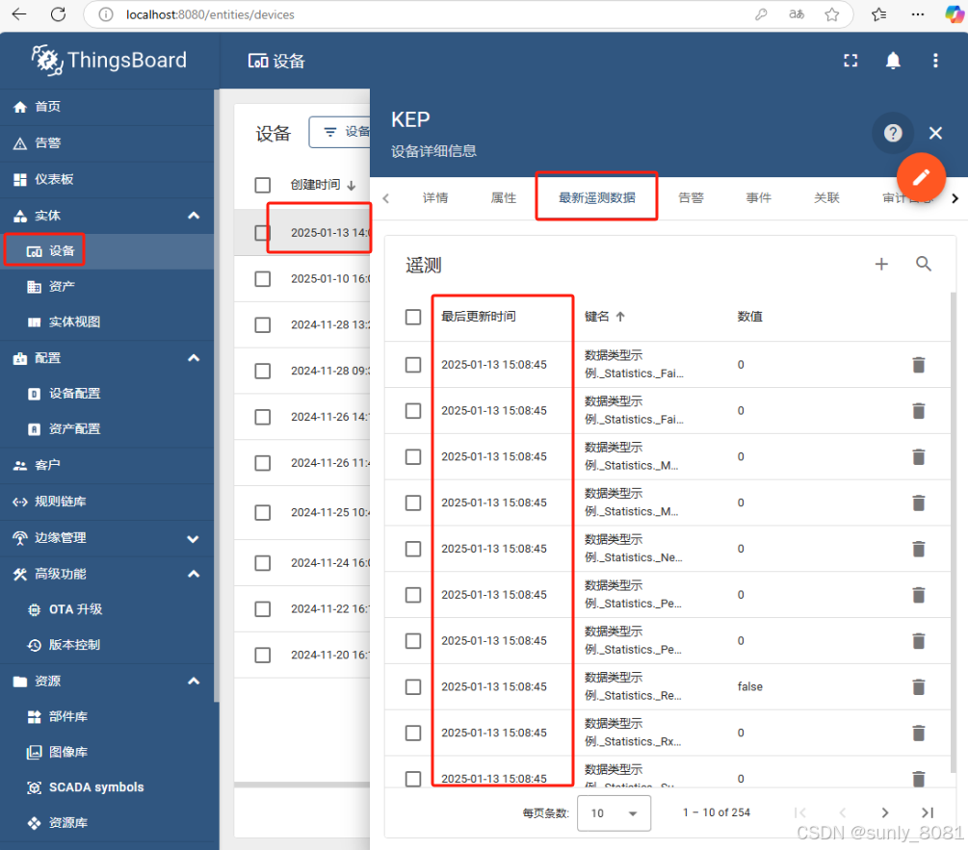Switch to the 属性 tab

[x=503, y=198]
